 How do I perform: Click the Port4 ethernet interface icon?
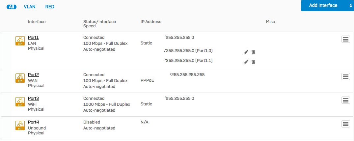tap(20, 126)
